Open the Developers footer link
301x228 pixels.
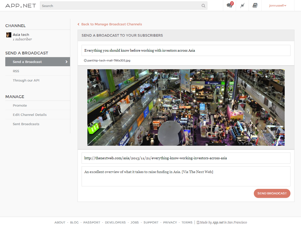115,222
